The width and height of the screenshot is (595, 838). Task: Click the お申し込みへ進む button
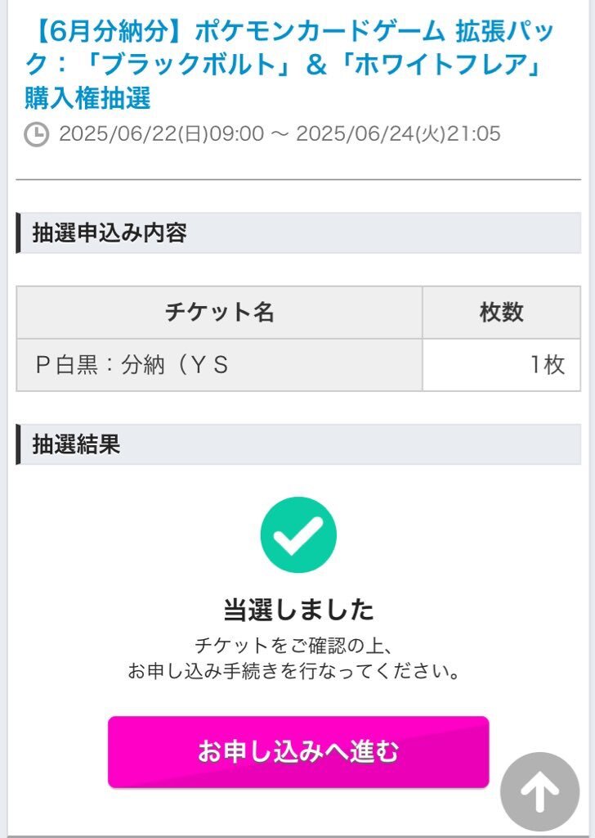click(298, 752)
